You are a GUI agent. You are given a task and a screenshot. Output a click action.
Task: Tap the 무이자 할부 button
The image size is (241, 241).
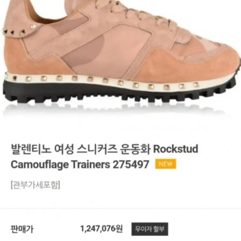[150, 229]
